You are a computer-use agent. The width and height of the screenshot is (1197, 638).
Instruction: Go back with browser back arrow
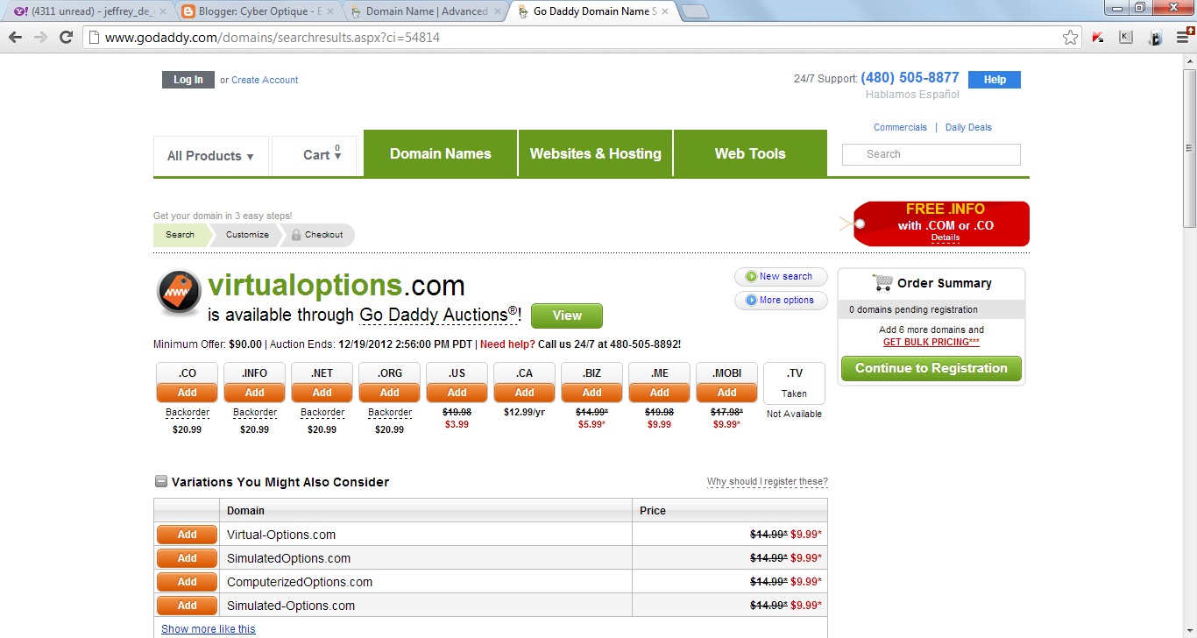(15, 37)
